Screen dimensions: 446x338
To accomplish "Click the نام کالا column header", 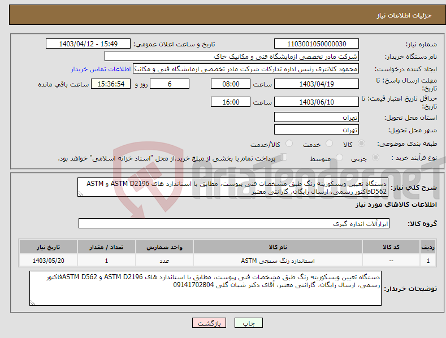I will pyautogui.click(x=278, y=247).
